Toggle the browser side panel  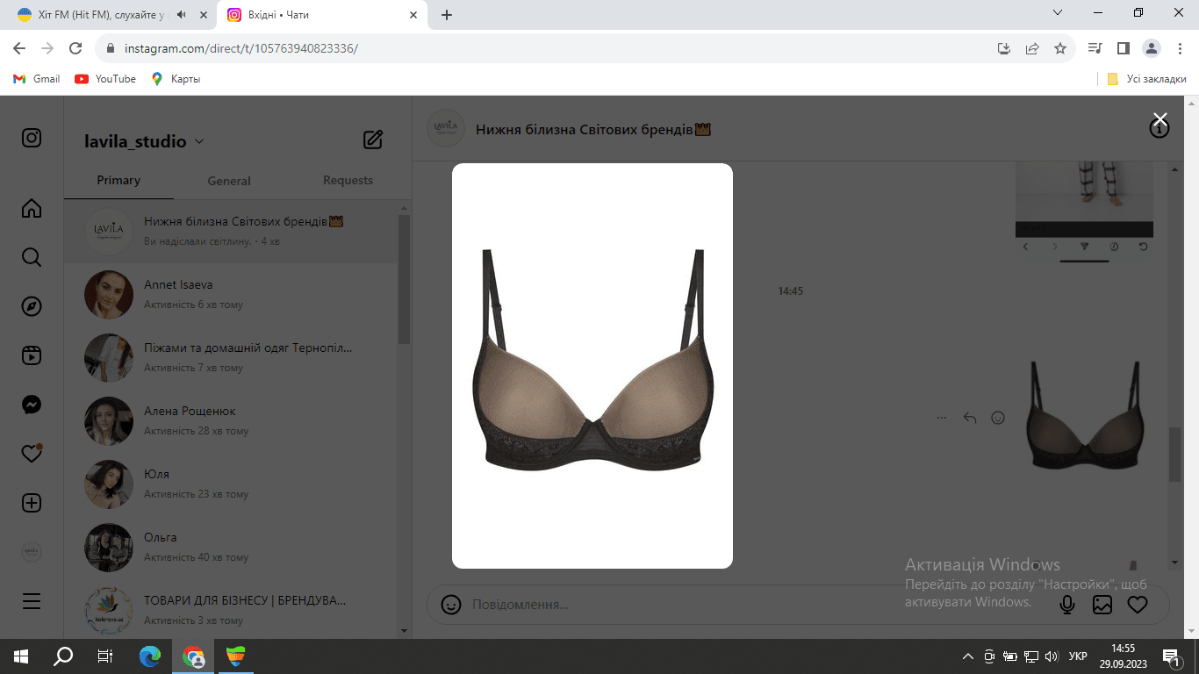(x=1123, y=48)
